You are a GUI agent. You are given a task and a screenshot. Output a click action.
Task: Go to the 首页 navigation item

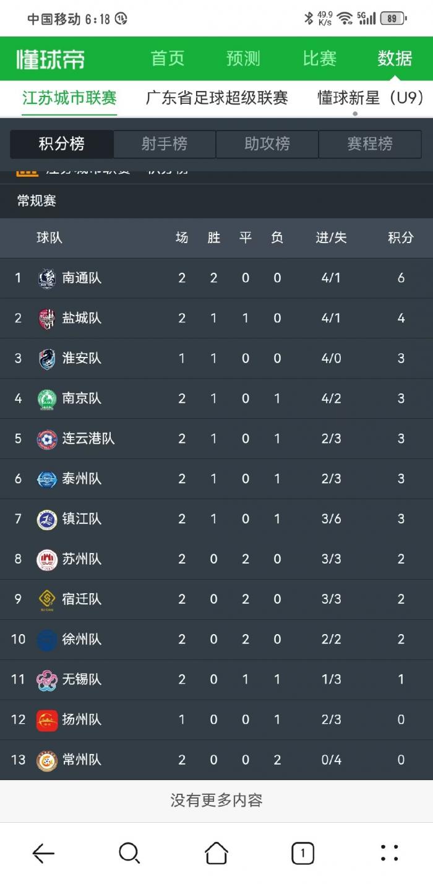(x=168, y=59)
